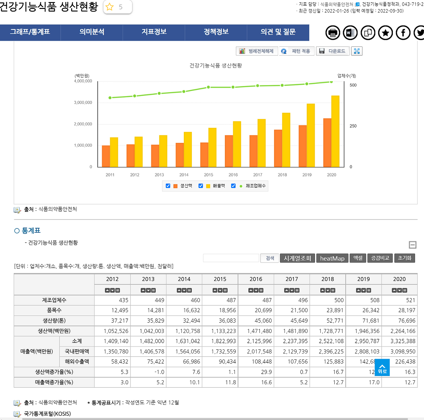Open the 정책정보 tab
424x420 pixels.
click(x=216, y=32)
